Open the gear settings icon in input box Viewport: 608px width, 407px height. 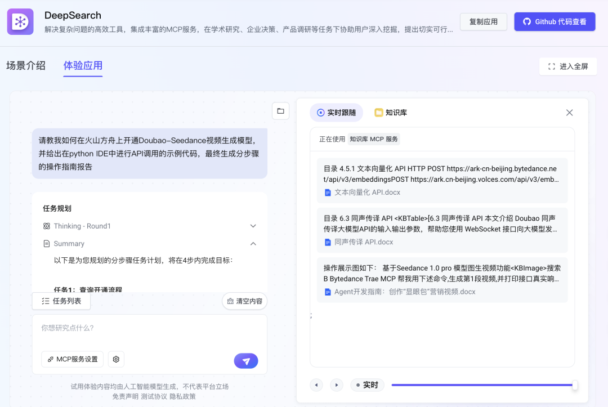pos(116,359)
